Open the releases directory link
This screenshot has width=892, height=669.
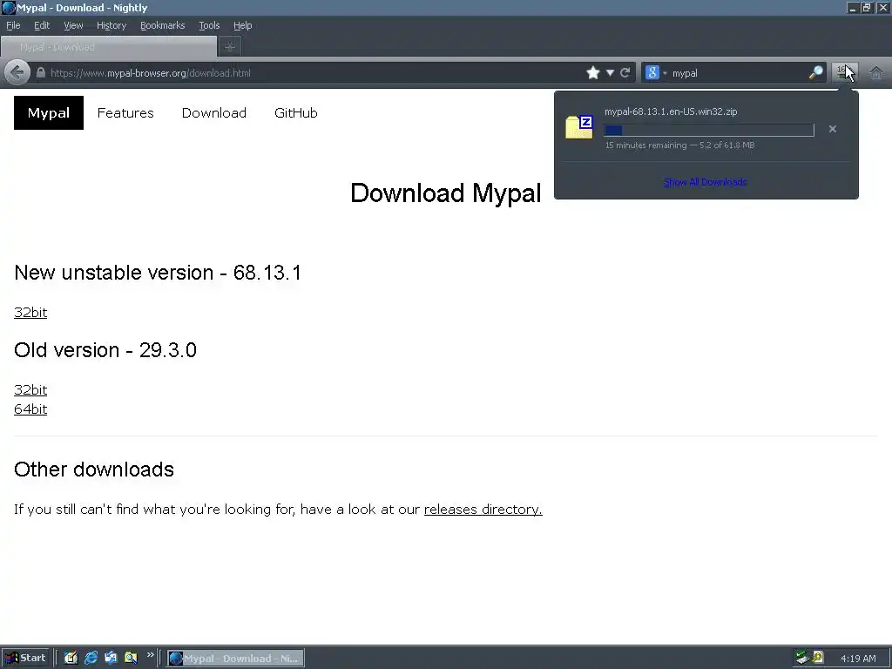point(483,509)
